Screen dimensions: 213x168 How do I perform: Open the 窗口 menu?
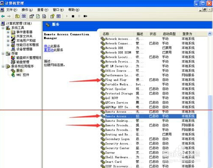[x=58, y=10]
